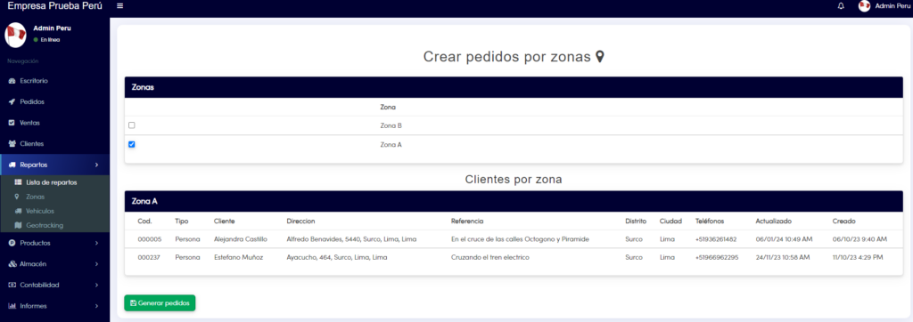Click the Admin Peru avatar in top bar

pyautogui.click(x=864, y=6)
